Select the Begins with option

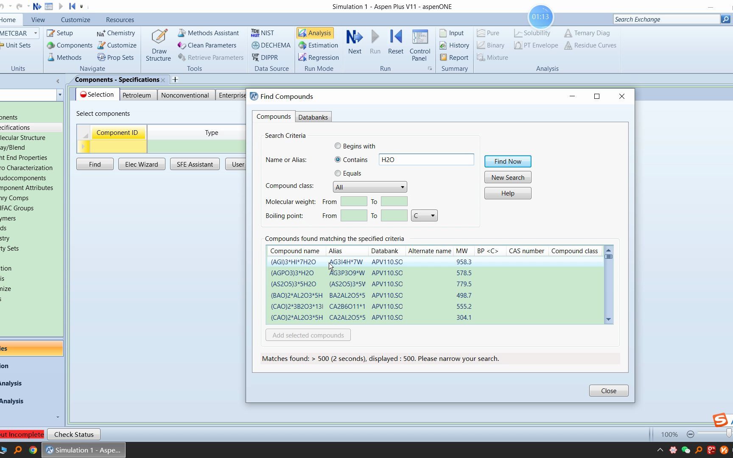[338, 146]
